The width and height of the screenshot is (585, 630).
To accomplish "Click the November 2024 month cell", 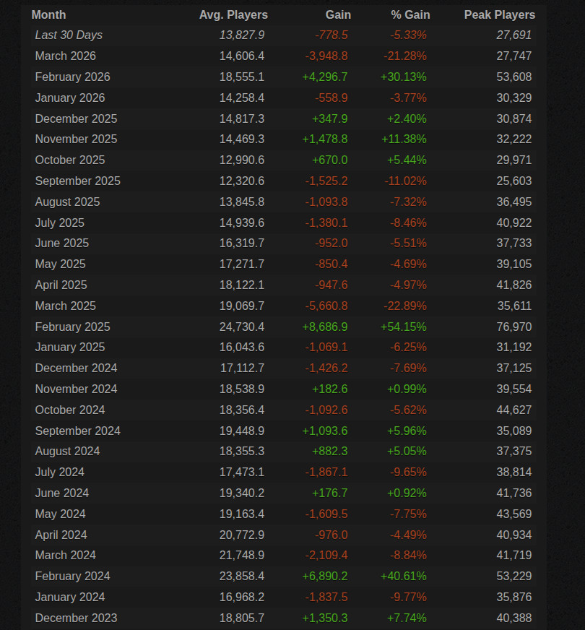I will (77, 389).
